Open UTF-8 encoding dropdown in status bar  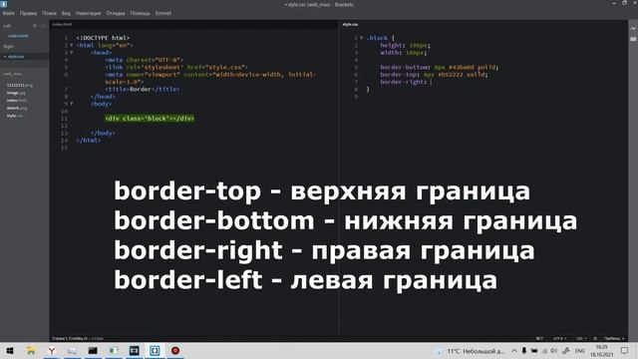point(560,338)
